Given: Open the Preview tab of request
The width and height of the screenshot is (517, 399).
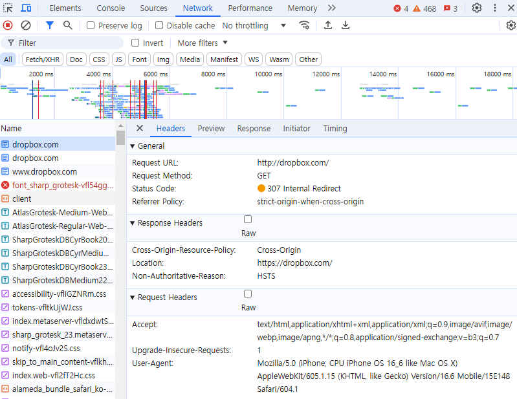Looking at the screenshot, I should [x=211, y=128].
